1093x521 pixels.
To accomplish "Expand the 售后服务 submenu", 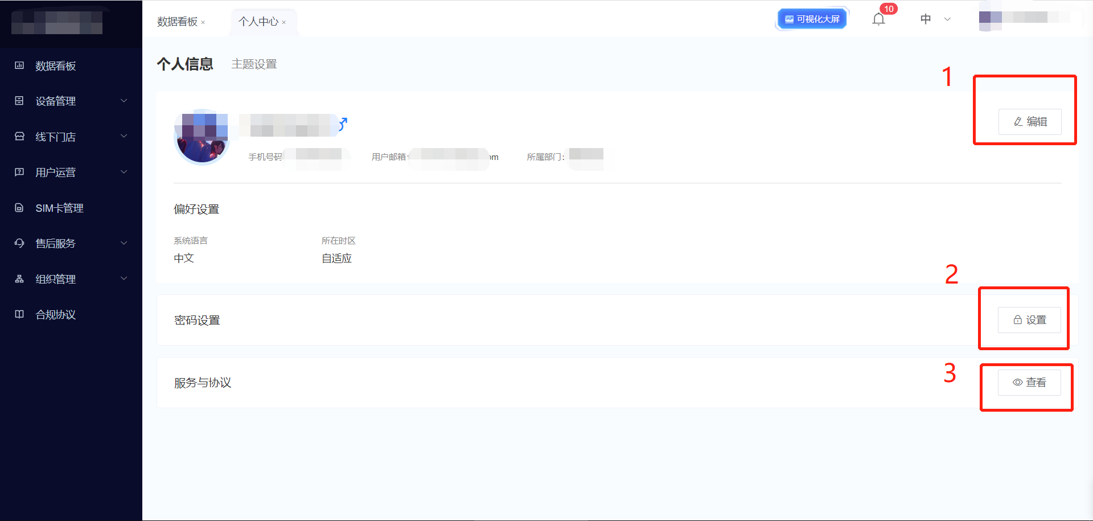I will 124,243.
